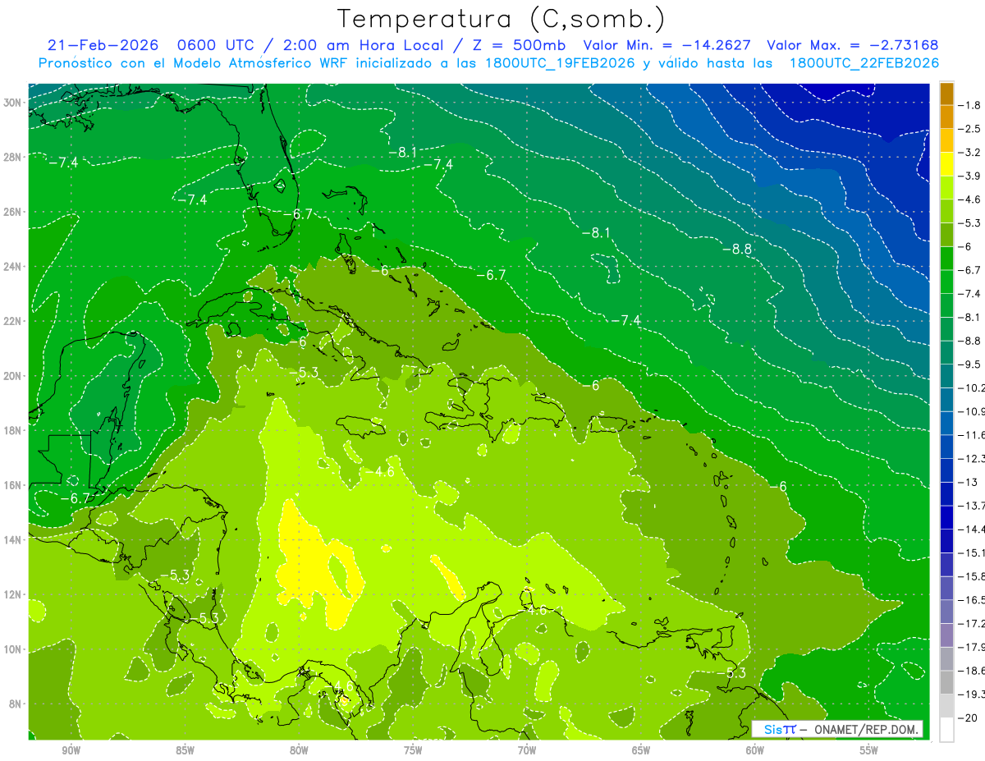The image size is (985, 761).
Task: Click the -20 colorbar label
Action: (x=967, y=717)
